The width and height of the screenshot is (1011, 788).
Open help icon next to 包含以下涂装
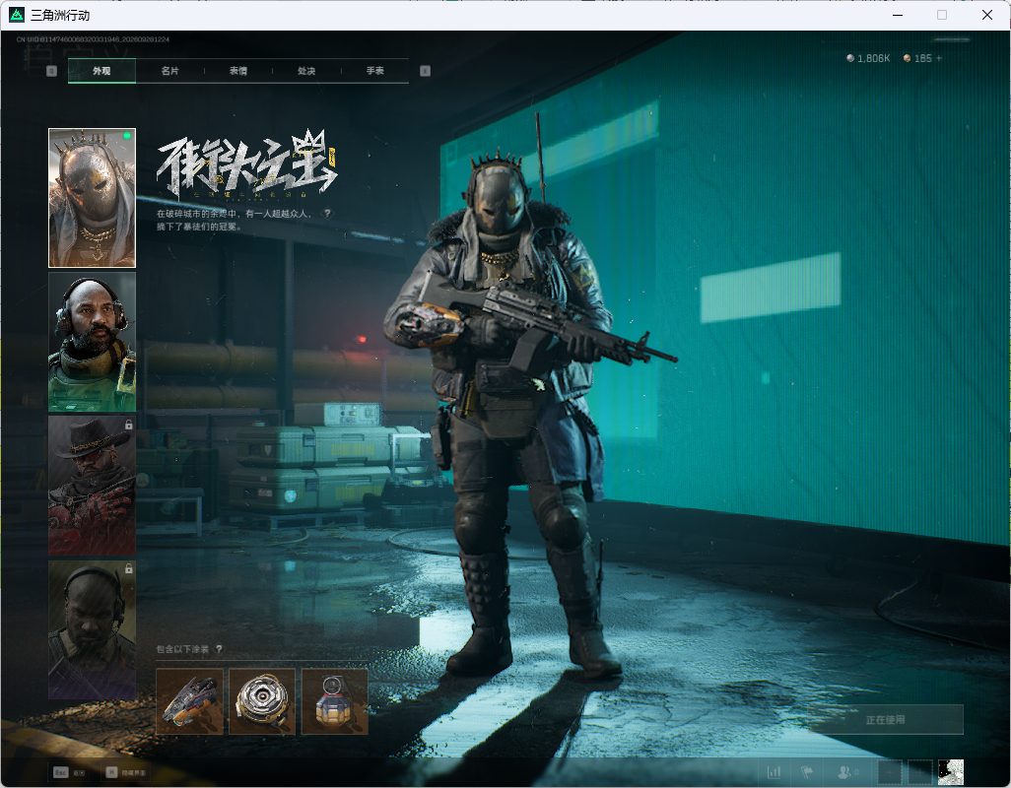(x=219, y=649)
